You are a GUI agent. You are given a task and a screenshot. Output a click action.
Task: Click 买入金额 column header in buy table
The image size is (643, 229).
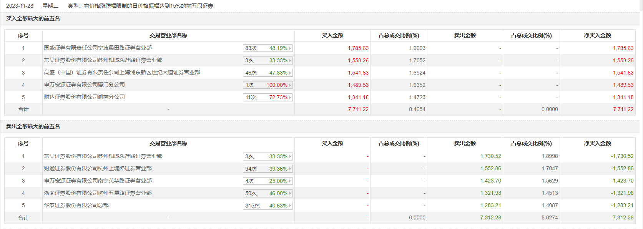coord(332,35)
